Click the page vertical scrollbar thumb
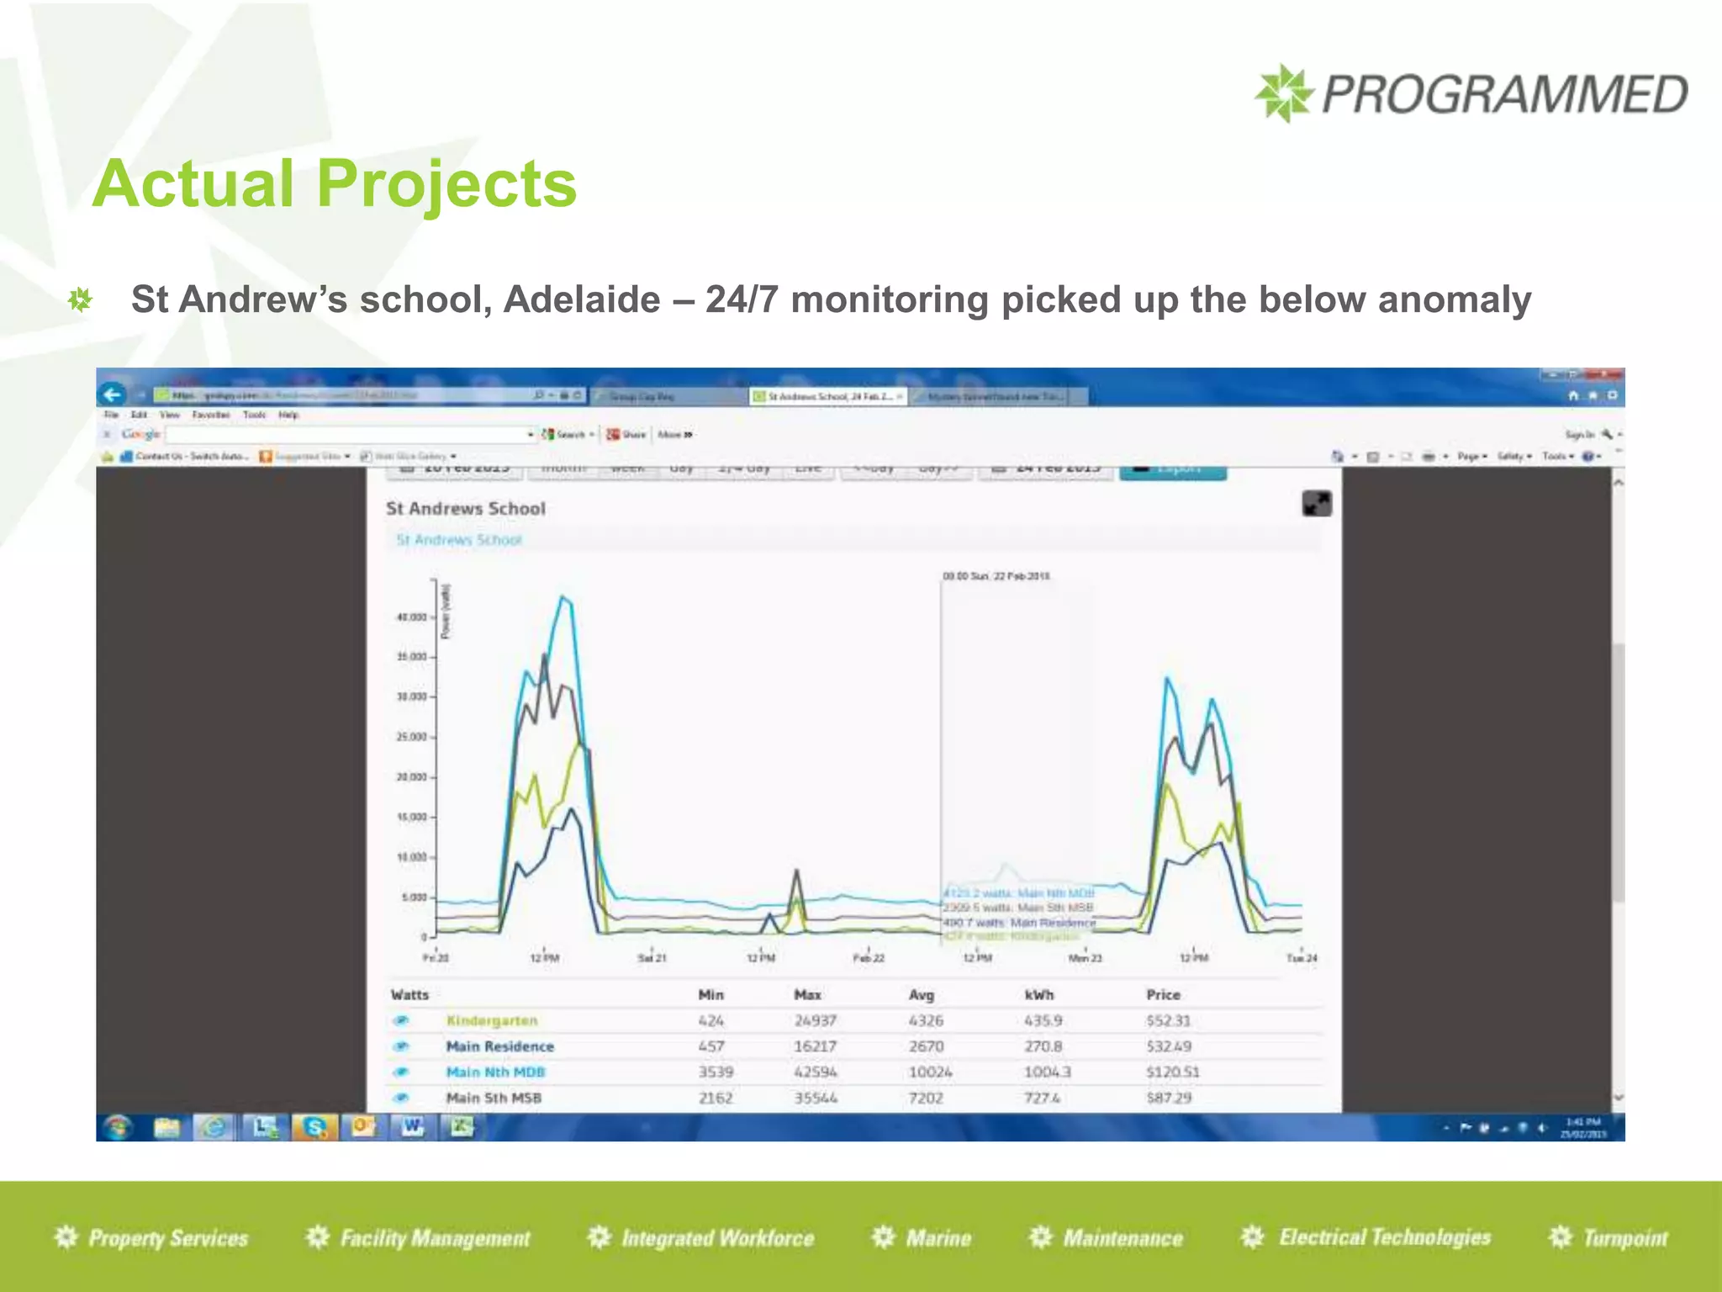1722x1292 pixels. (1619, 772)
